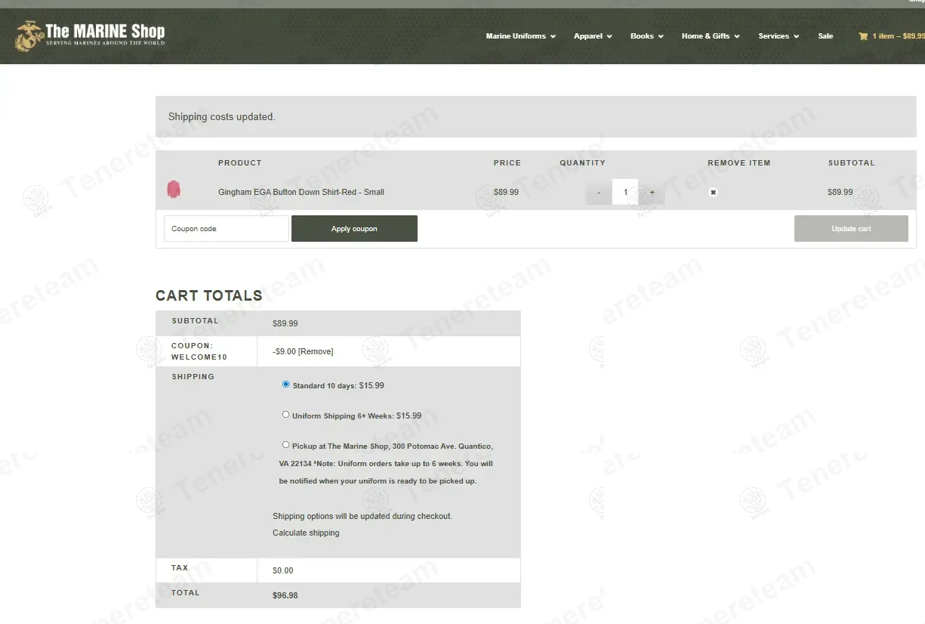Click the $0.00 tax value
Viewport: 925px width, 624px height.
click(x=282, y=570)
